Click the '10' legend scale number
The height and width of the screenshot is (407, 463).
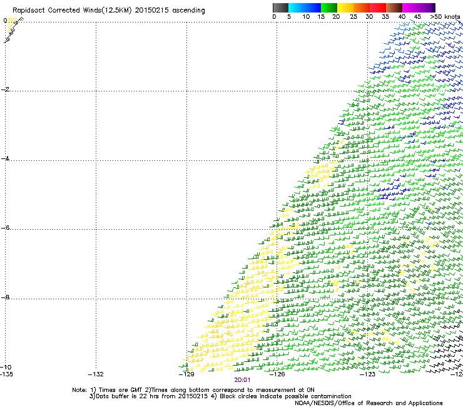tap(306, 17)
